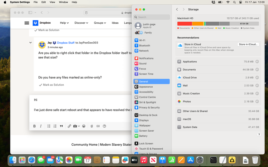Click the Store in iCloud button
The image size is (268, 167).
click(248, 44)
